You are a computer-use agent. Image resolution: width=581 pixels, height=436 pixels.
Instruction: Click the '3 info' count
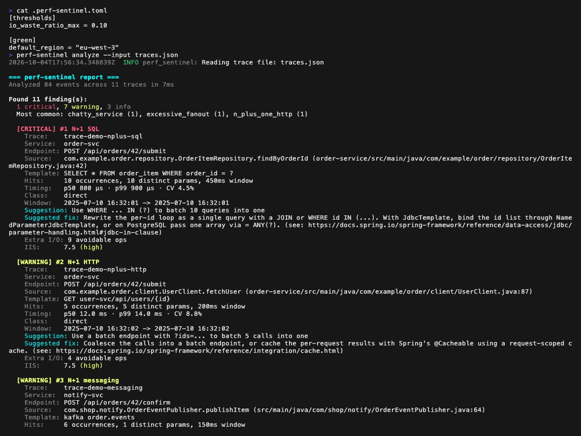119,107
